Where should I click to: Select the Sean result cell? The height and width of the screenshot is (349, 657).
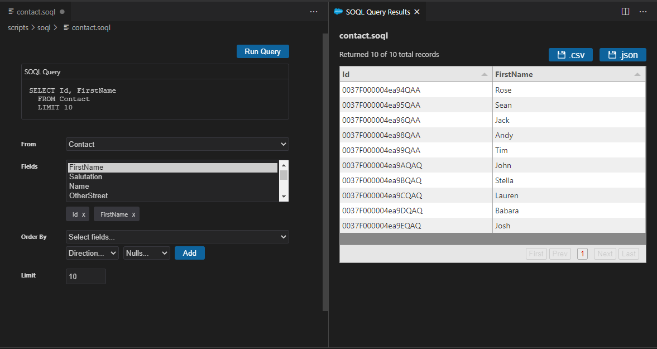coord(569,105)
